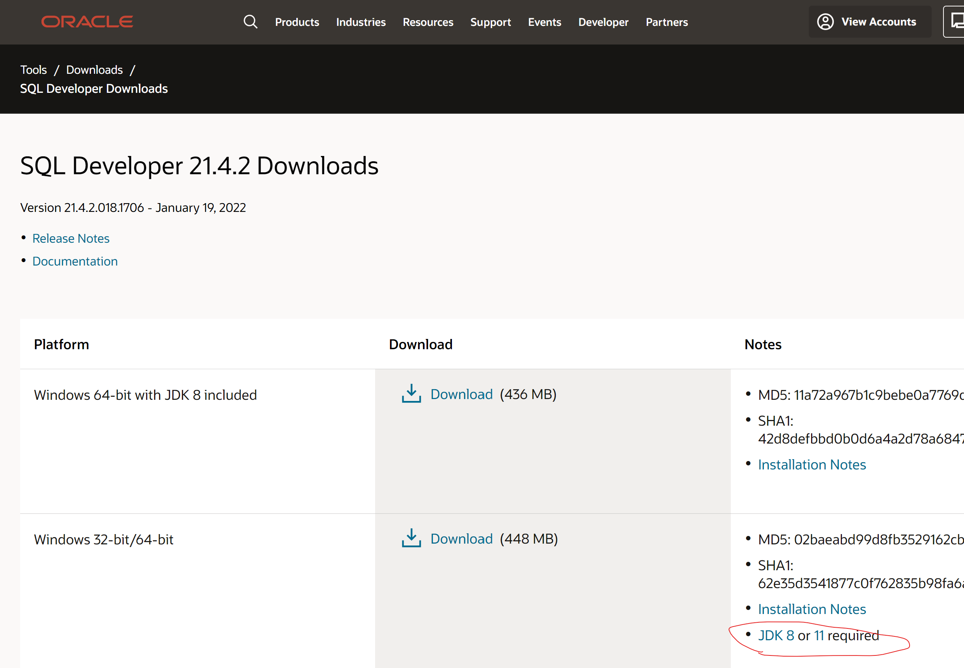Open the Partners menu
Screen dimensions: 964x668
coord(667,22)
